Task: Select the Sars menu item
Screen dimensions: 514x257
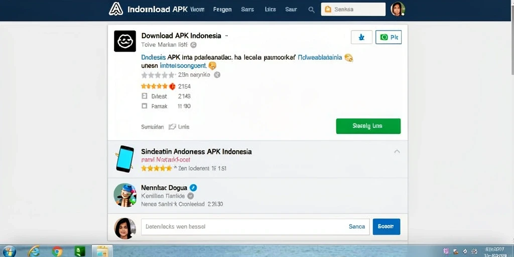Action: 247,10
